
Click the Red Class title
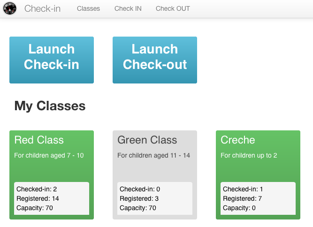[x=39, y=140]
